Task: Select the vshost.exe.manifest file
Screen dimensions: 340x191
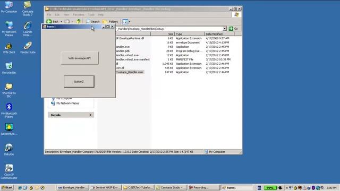Action: coord(133,59)
